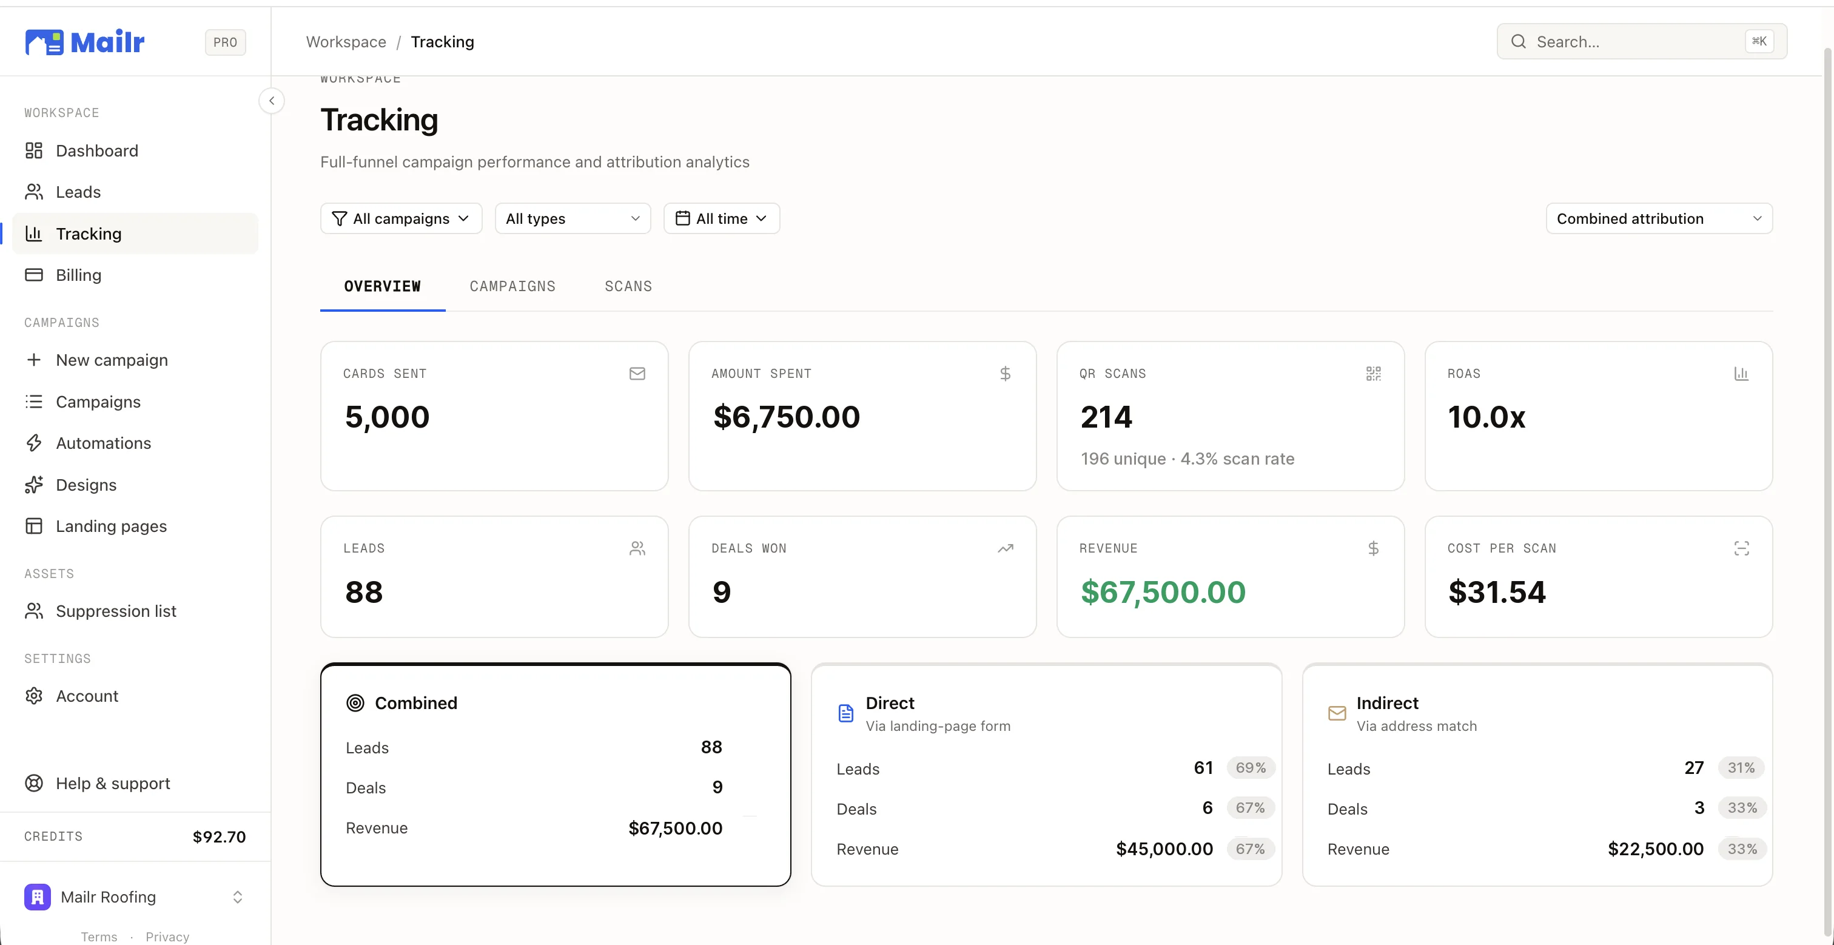Open Dashboard from the sidebar
The width and height of the screenshot is (1834, 945).
[135, 151]
